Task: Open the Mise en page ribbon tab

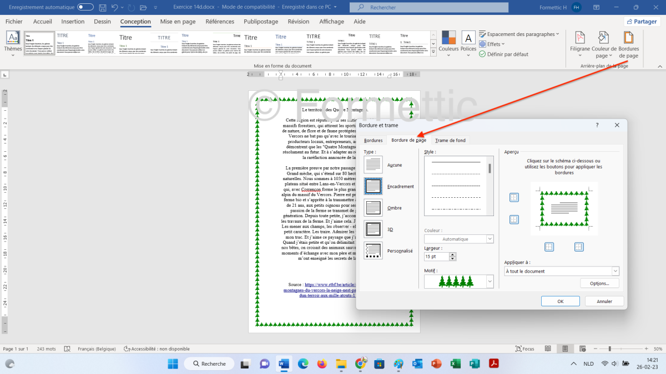Action: (178, 22)
